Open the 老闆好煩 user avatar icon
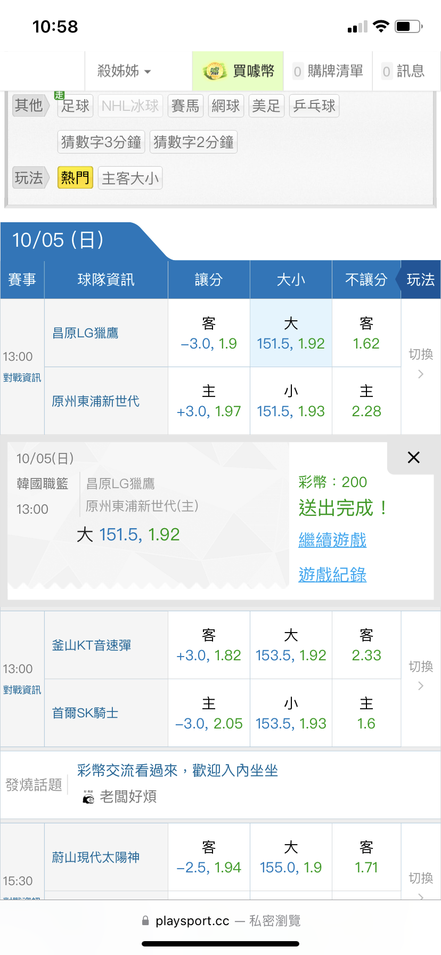The width and height of the screenshot is (441, 955). coord(88,797)
